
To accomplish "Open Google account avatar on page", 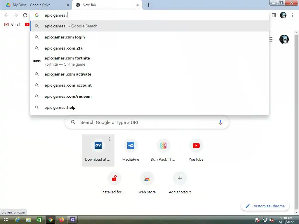I will (284, 39).
